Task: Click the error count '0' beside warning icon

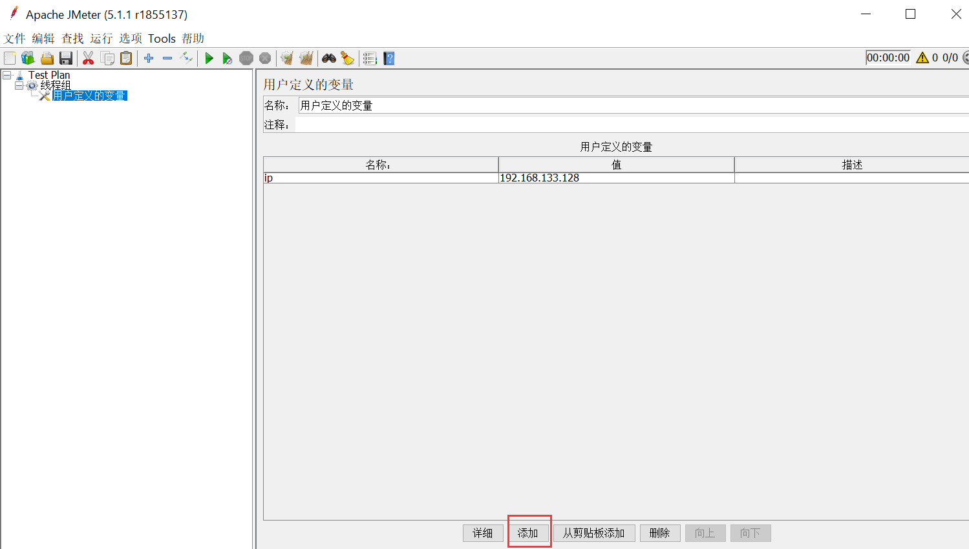Action: click(935, 57)
